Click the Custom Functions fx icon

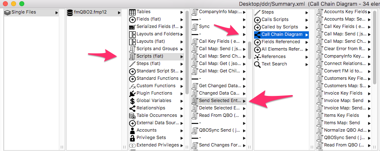(x=132, y=86)
